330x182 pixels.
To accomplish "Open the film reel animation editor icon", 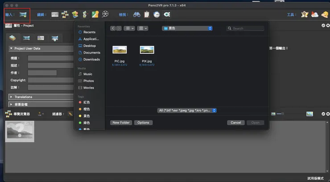I will tap(105, 14).
